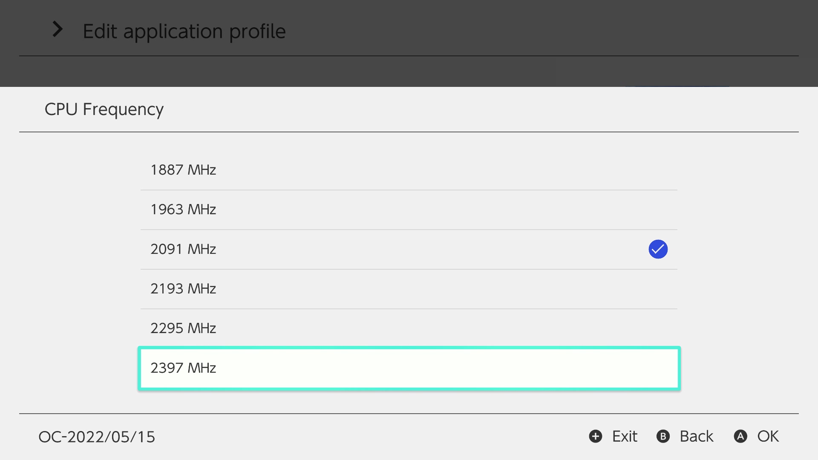Click the OC-2022/05/15 version text

97,437
